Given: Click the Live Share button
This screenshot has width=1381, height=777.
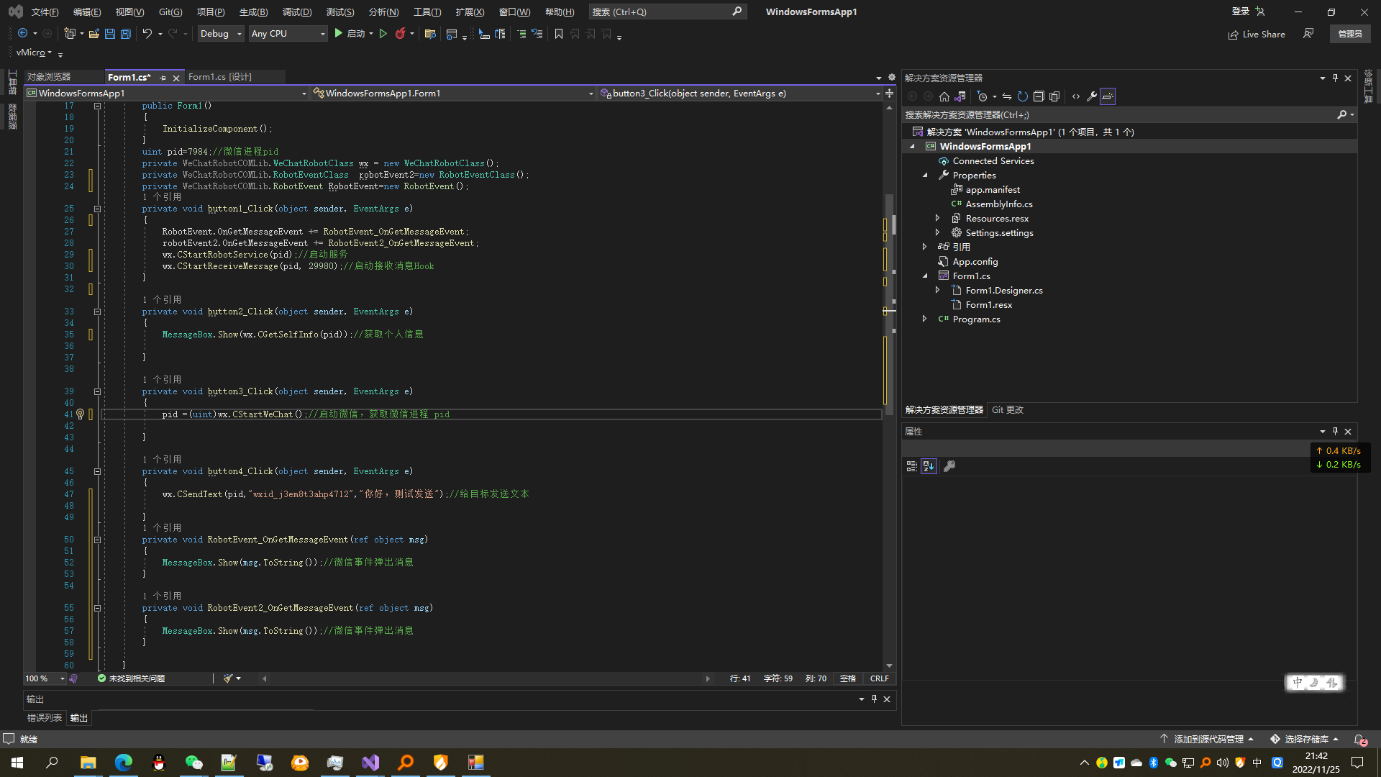Looking at the screenshot, I should coord(1257,34).
